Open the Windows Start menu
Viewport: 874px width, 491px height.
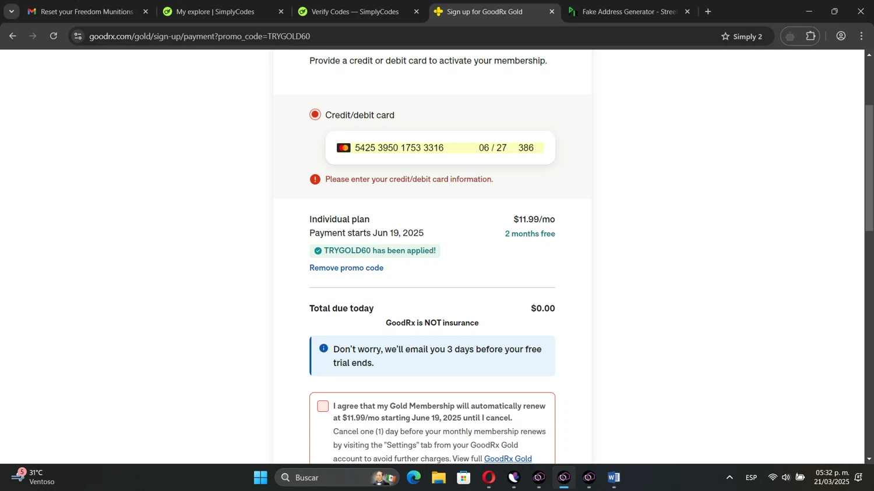pos(260,478)
